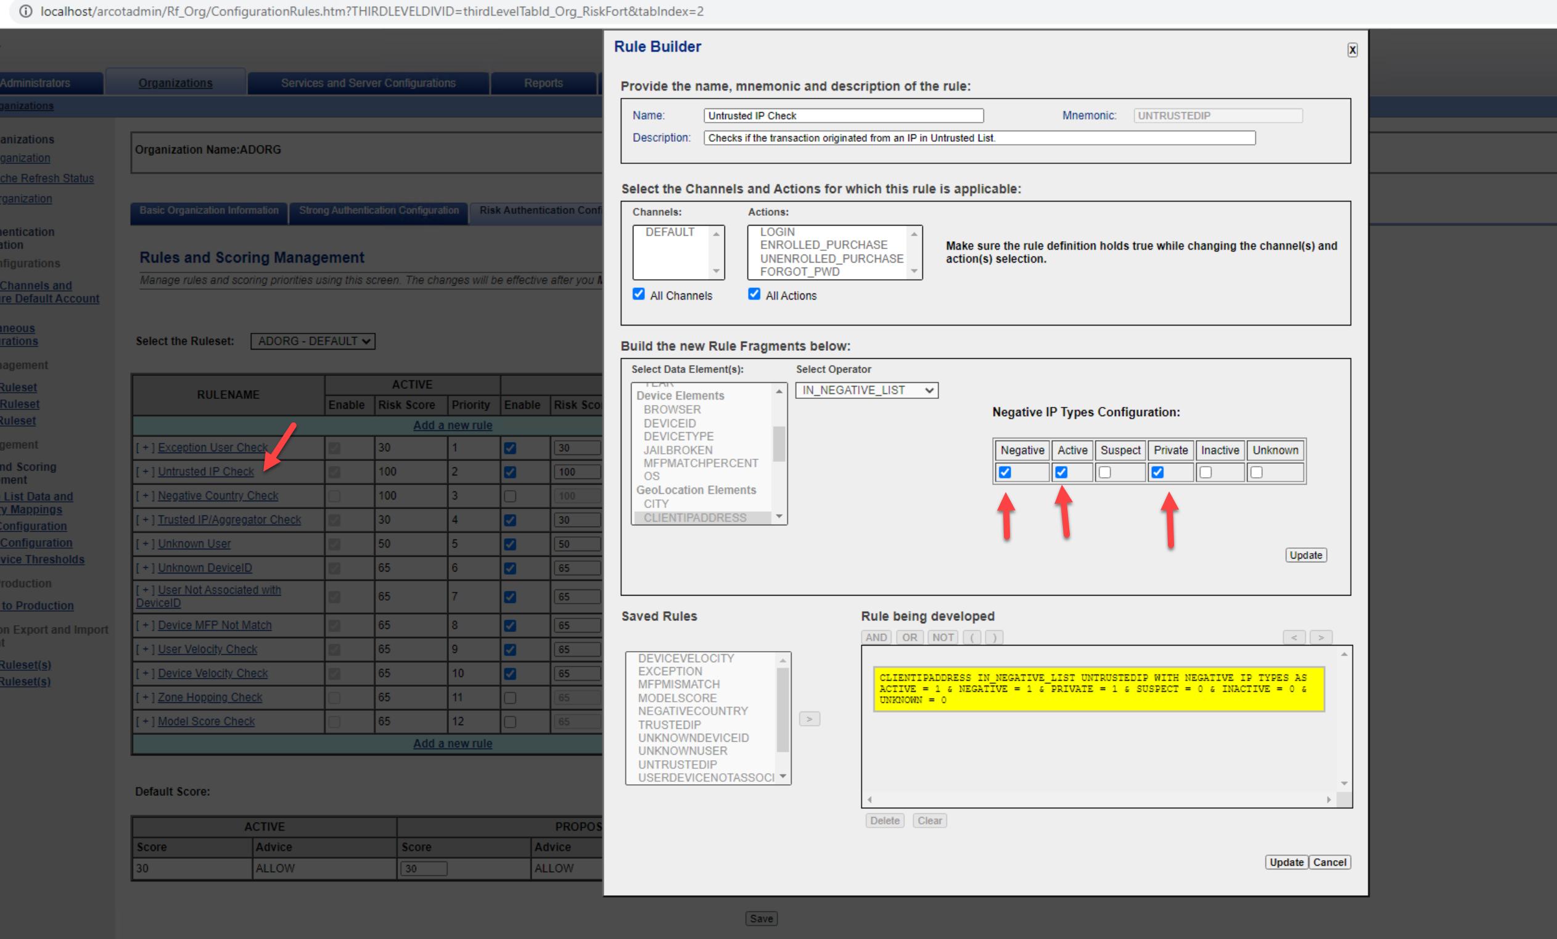Expand the Untrusted IP Check rule row
1557x939 pixels.
tap(146, 472)
